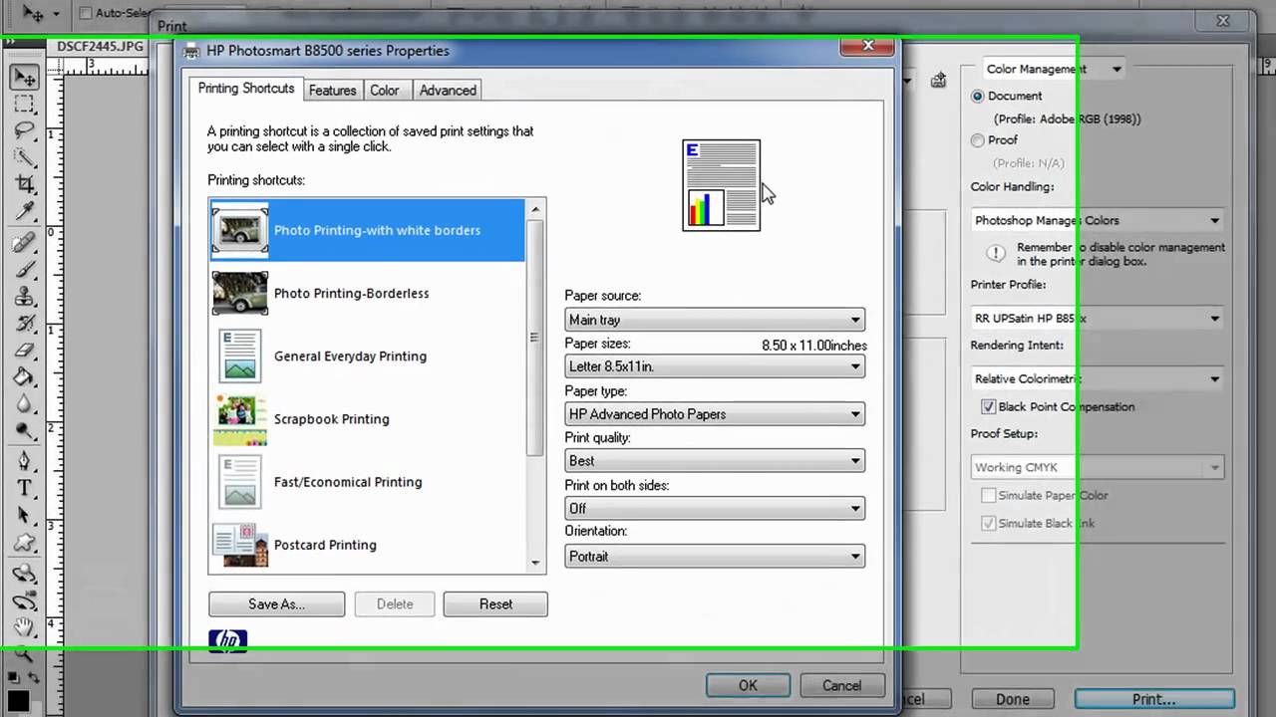Select the Lasso tool

25,130
